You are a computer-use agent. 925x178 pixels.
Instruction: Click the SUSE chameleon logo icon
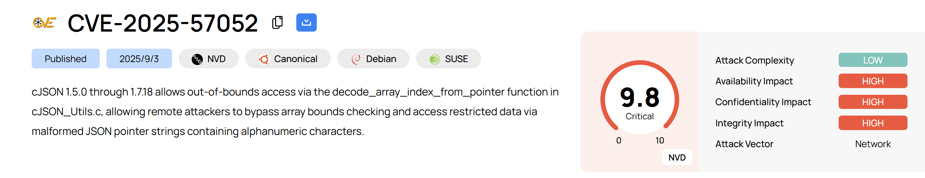pos(434,59)
